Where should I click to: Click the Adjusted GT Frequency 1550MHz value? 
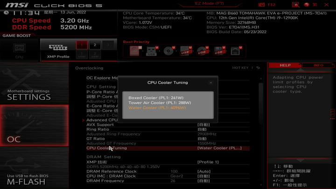pyautogui.click(x=207, y=144)
